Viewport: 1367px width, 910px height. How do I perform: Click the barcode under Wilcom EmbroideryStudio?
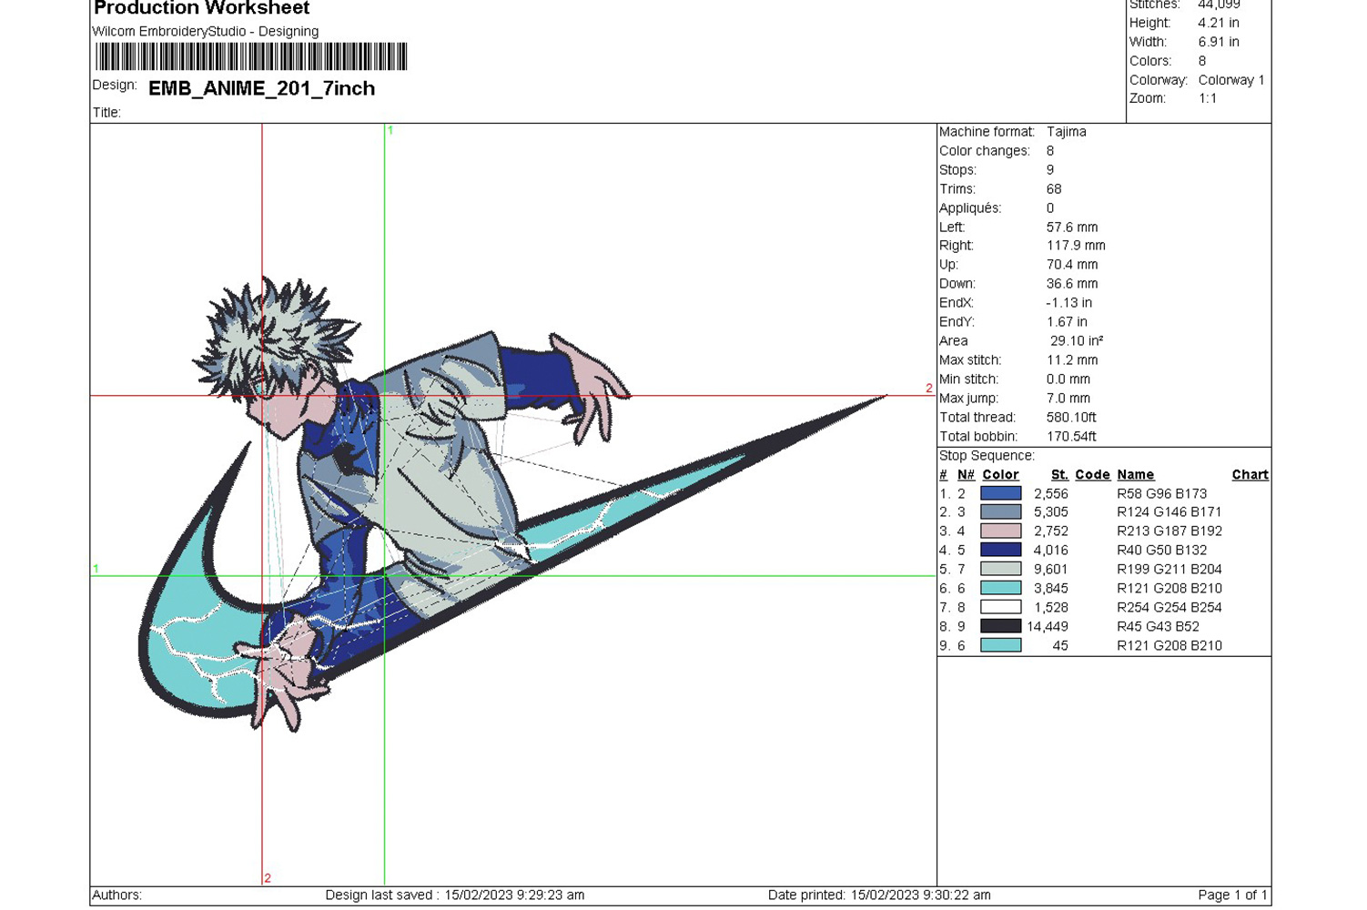pyautogui.click(x=251, y=56)
